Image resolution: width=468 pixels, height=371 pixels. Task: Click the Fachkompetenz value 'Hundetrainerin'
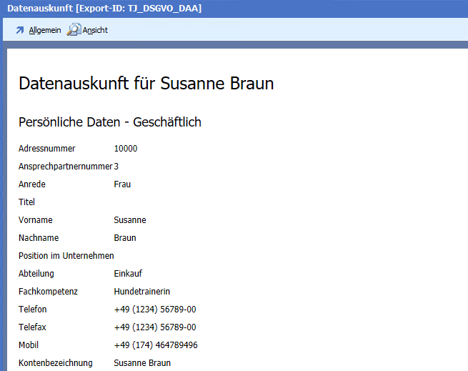coord(141,292)
